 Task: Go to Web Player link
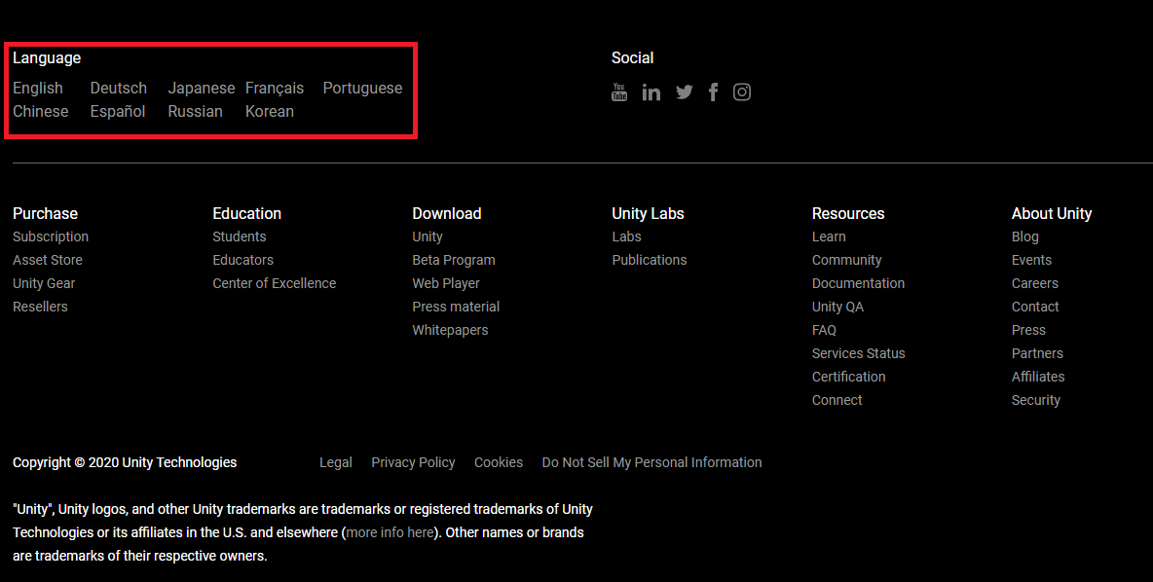pos(446,283)
